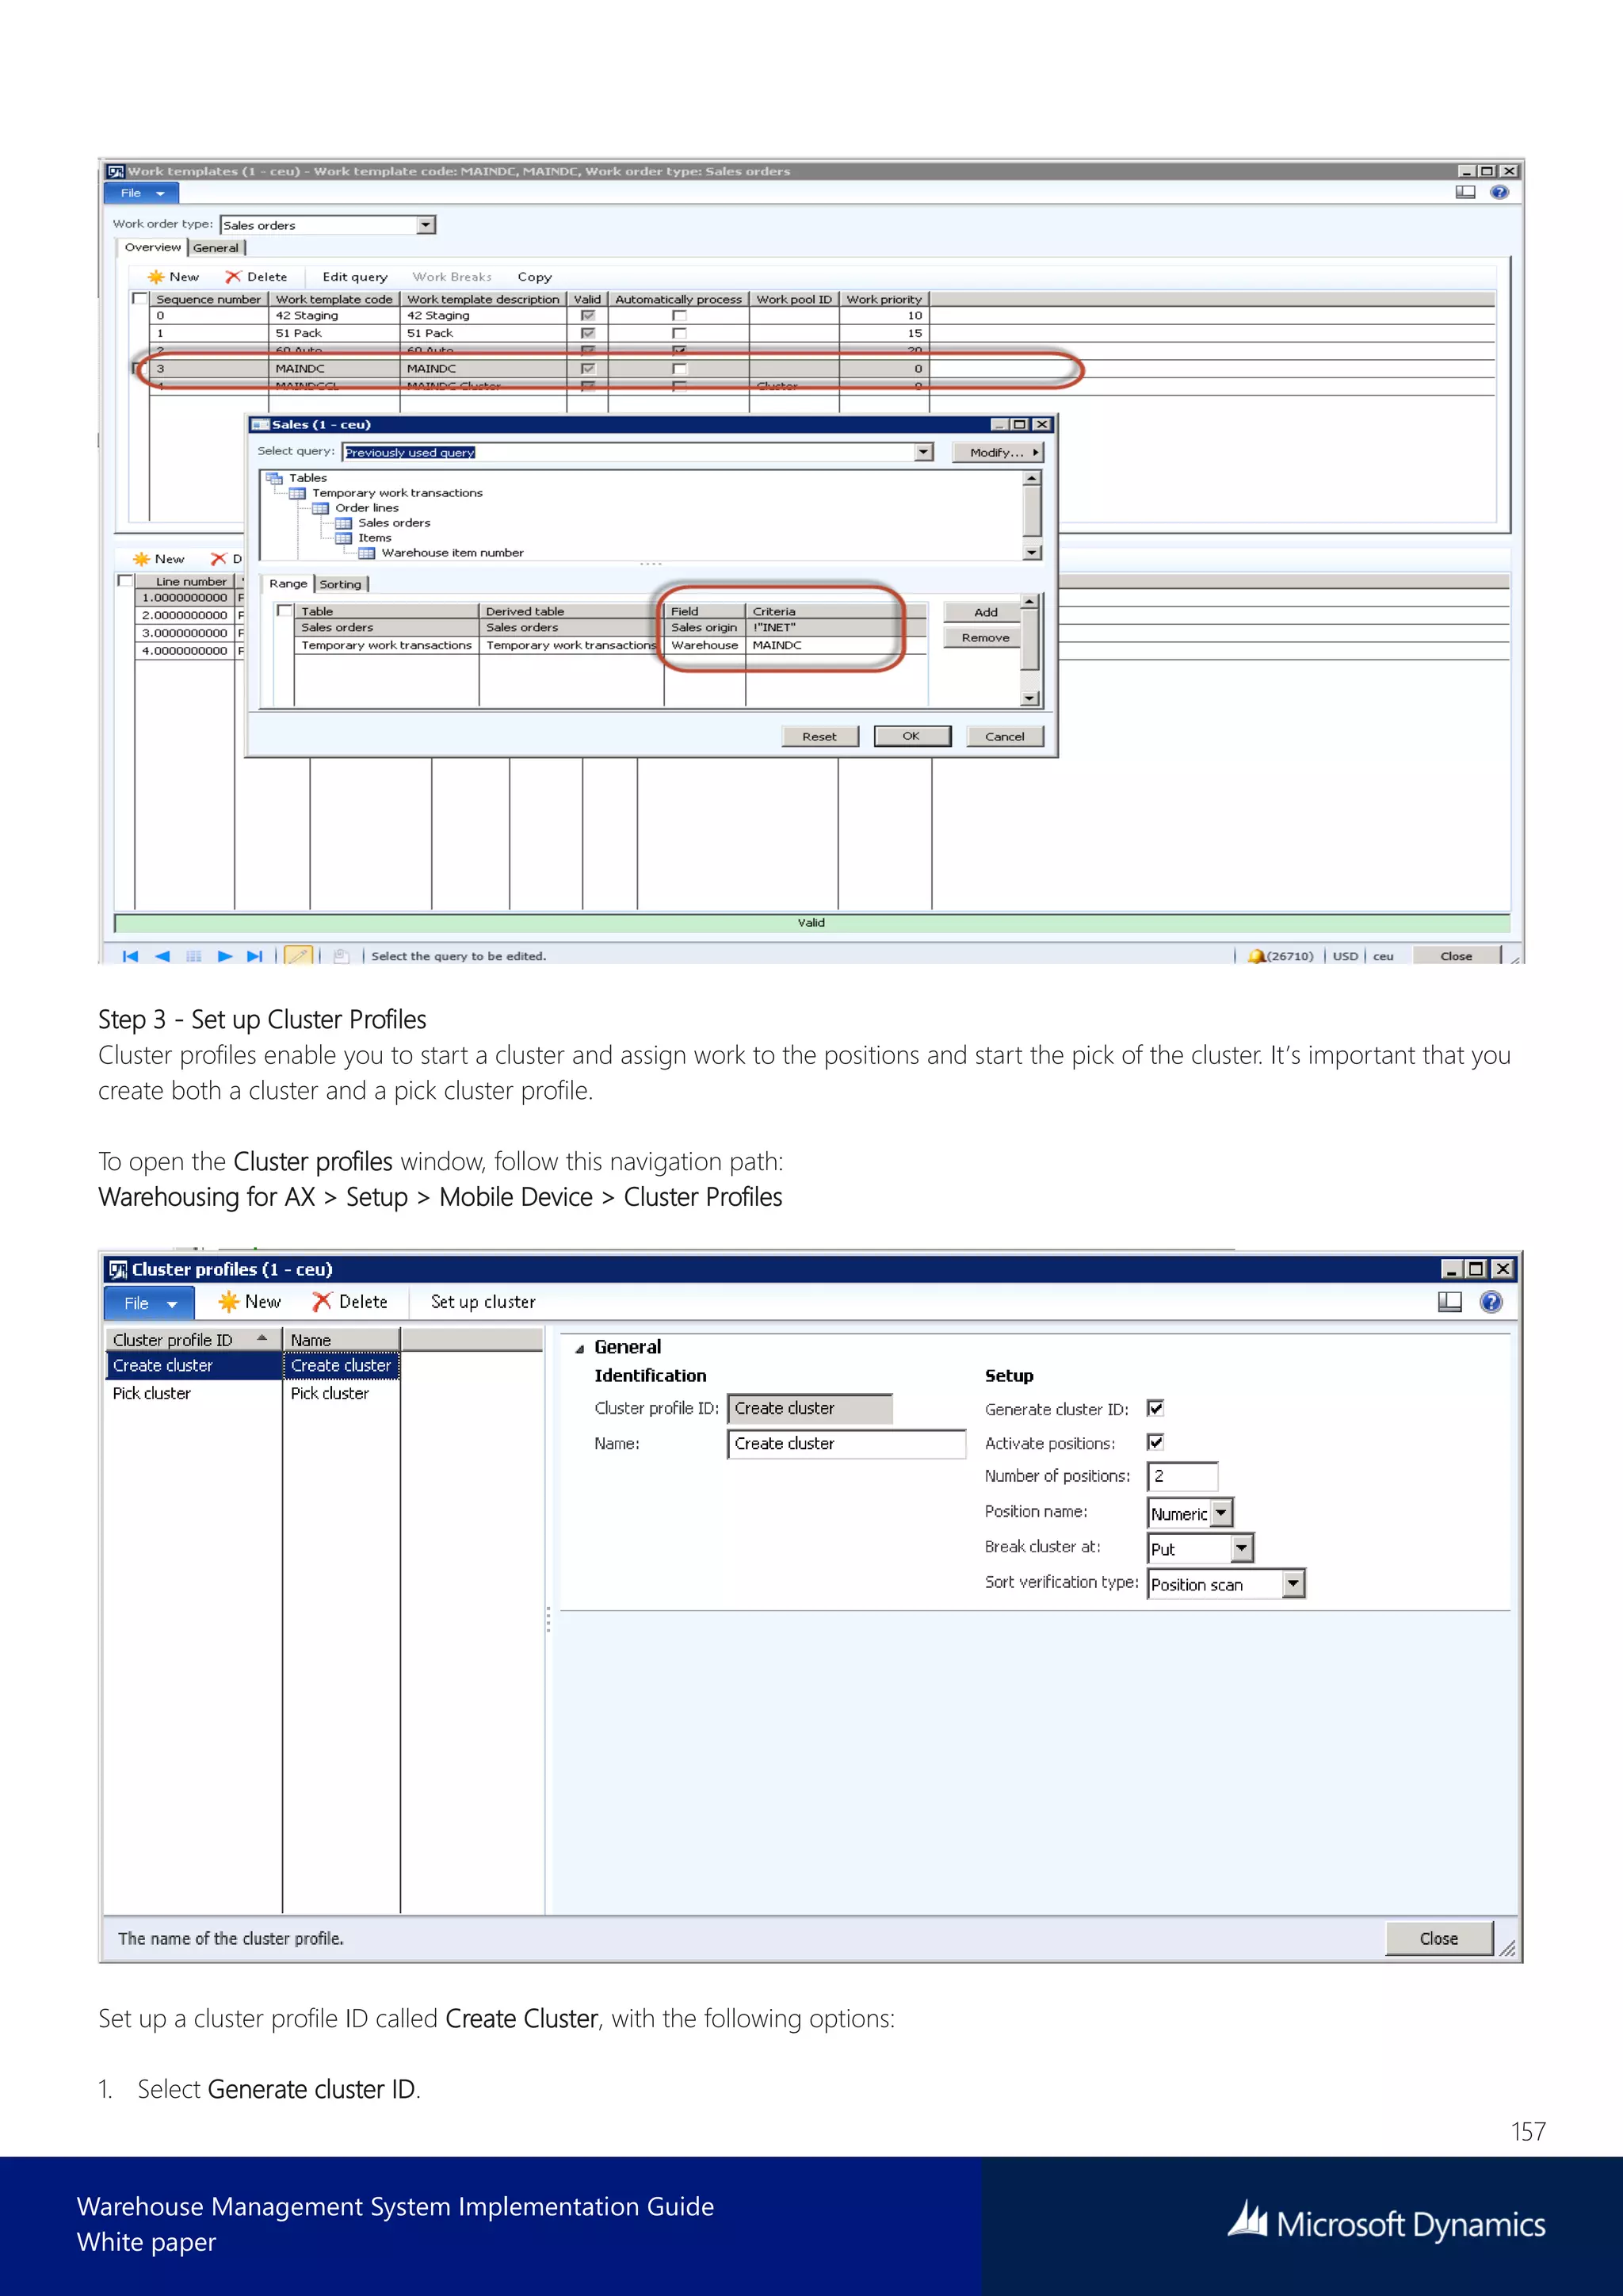The width and height of the screenshot is (1623, 2296).
Task: Toggle Automatically process for 42 Staging row
Action: pyautogui.click(x=680, y=316)
